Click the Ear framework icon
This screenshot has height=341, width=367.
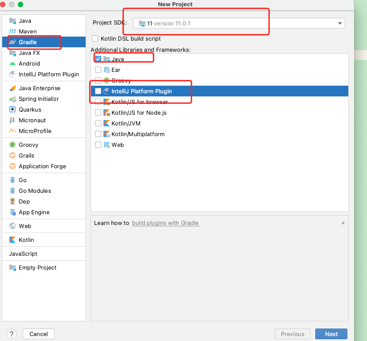coord(107,70)
